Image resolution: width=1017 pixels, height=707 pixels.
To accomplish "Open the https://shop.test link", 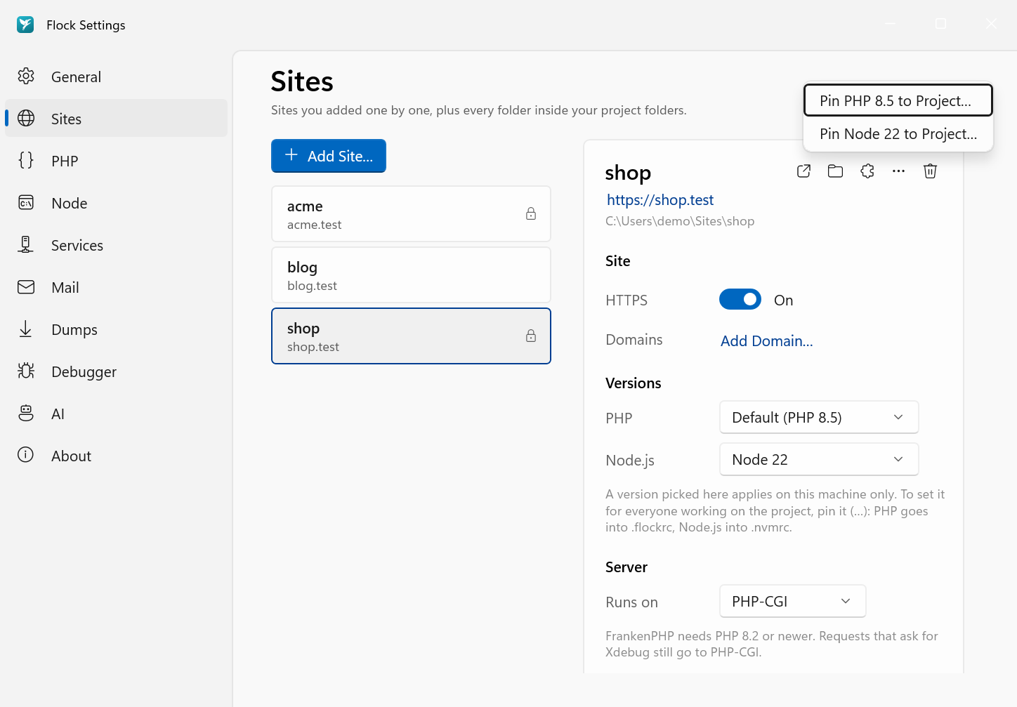I will coord(660,200).
